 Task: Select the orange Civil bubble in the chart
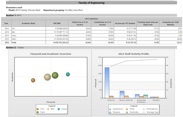point(33,80)
